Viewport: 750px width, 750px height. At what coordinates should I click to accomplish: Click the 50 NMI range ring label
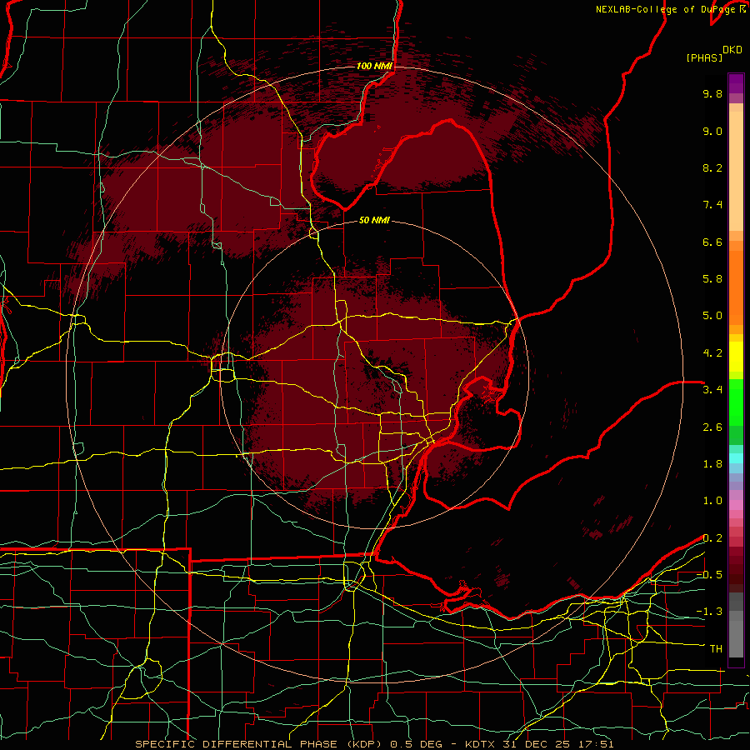[x=374, y=220]
